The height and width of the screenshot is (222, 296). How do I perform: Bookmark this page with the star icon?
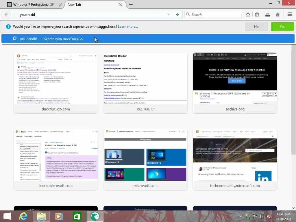(x=248, y=14)
